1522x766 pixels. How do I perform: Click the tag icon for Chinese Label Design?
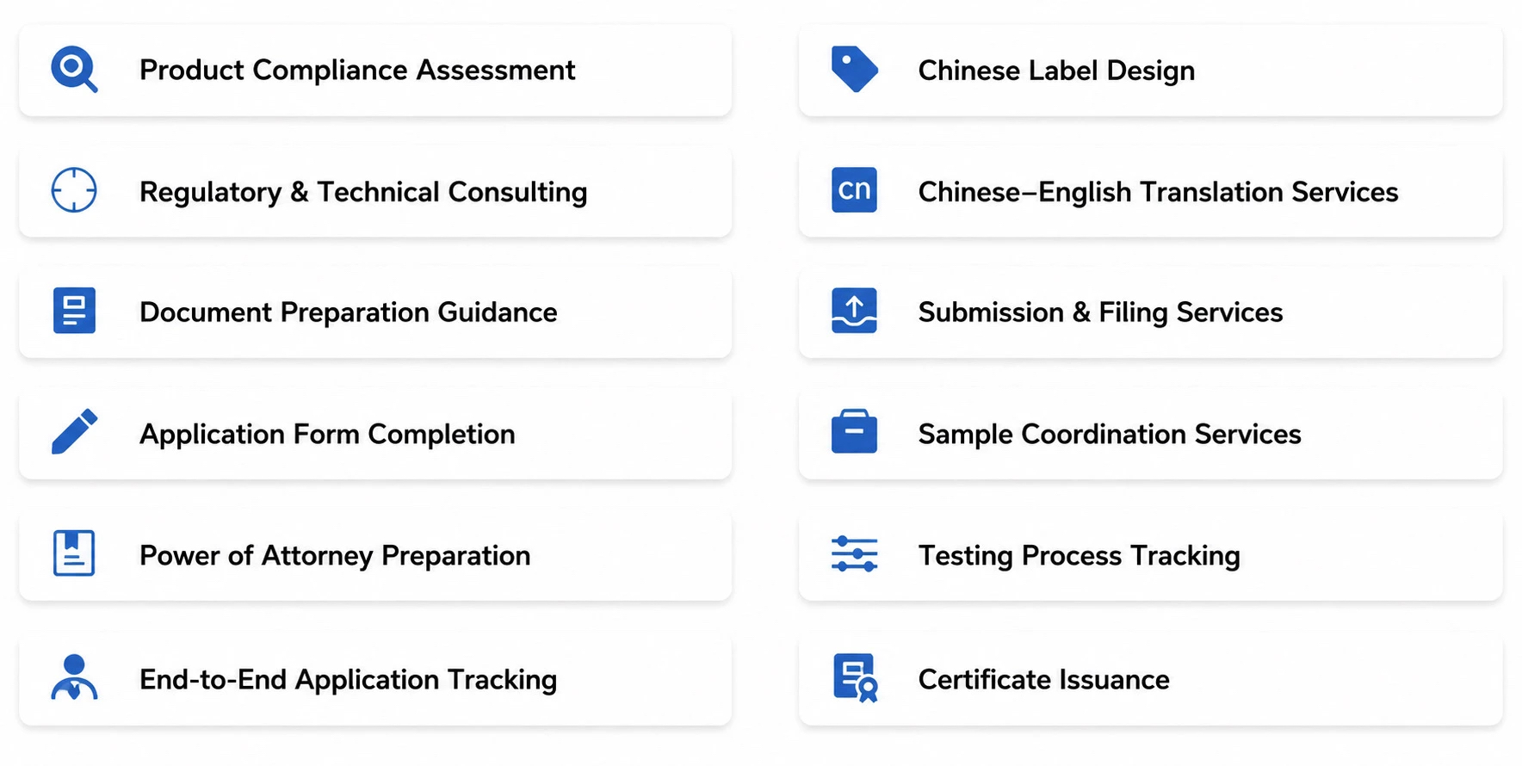point(854,69)
